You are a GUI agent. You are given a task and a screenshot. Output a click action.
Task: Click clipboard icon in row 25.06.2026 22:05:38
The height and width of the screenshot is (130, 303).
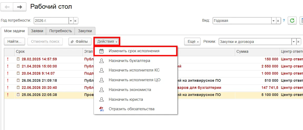(18, 95)
